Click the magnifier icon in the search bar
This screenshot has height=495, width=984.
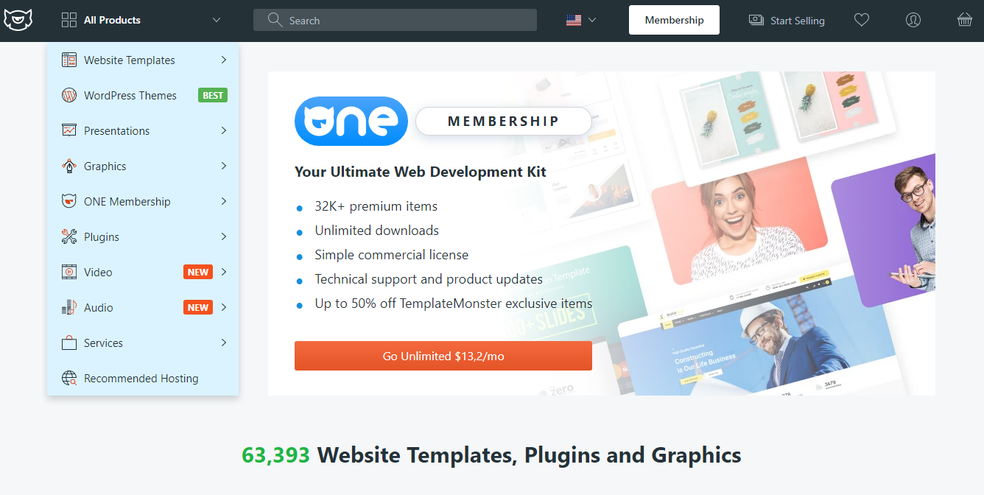275,20
